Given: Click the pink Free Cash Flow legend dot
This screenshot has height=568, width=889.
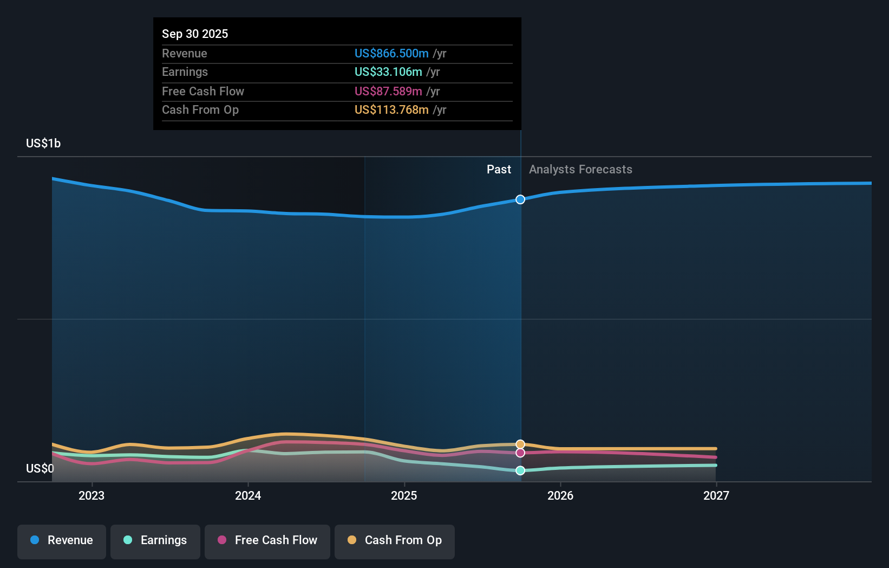Looking at the screenshot, I should point(221,540).
